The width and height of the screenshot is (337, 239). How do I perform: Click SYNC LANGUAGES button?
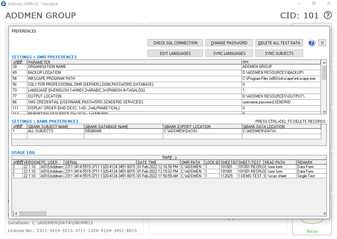[x=229, y=54]
